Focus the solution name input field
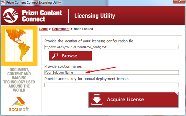The width and height of the screenshot is (186, 116). coord(111,72)
